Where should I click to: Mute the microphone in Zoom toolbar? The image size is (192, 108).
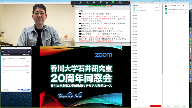click(74, 2)
